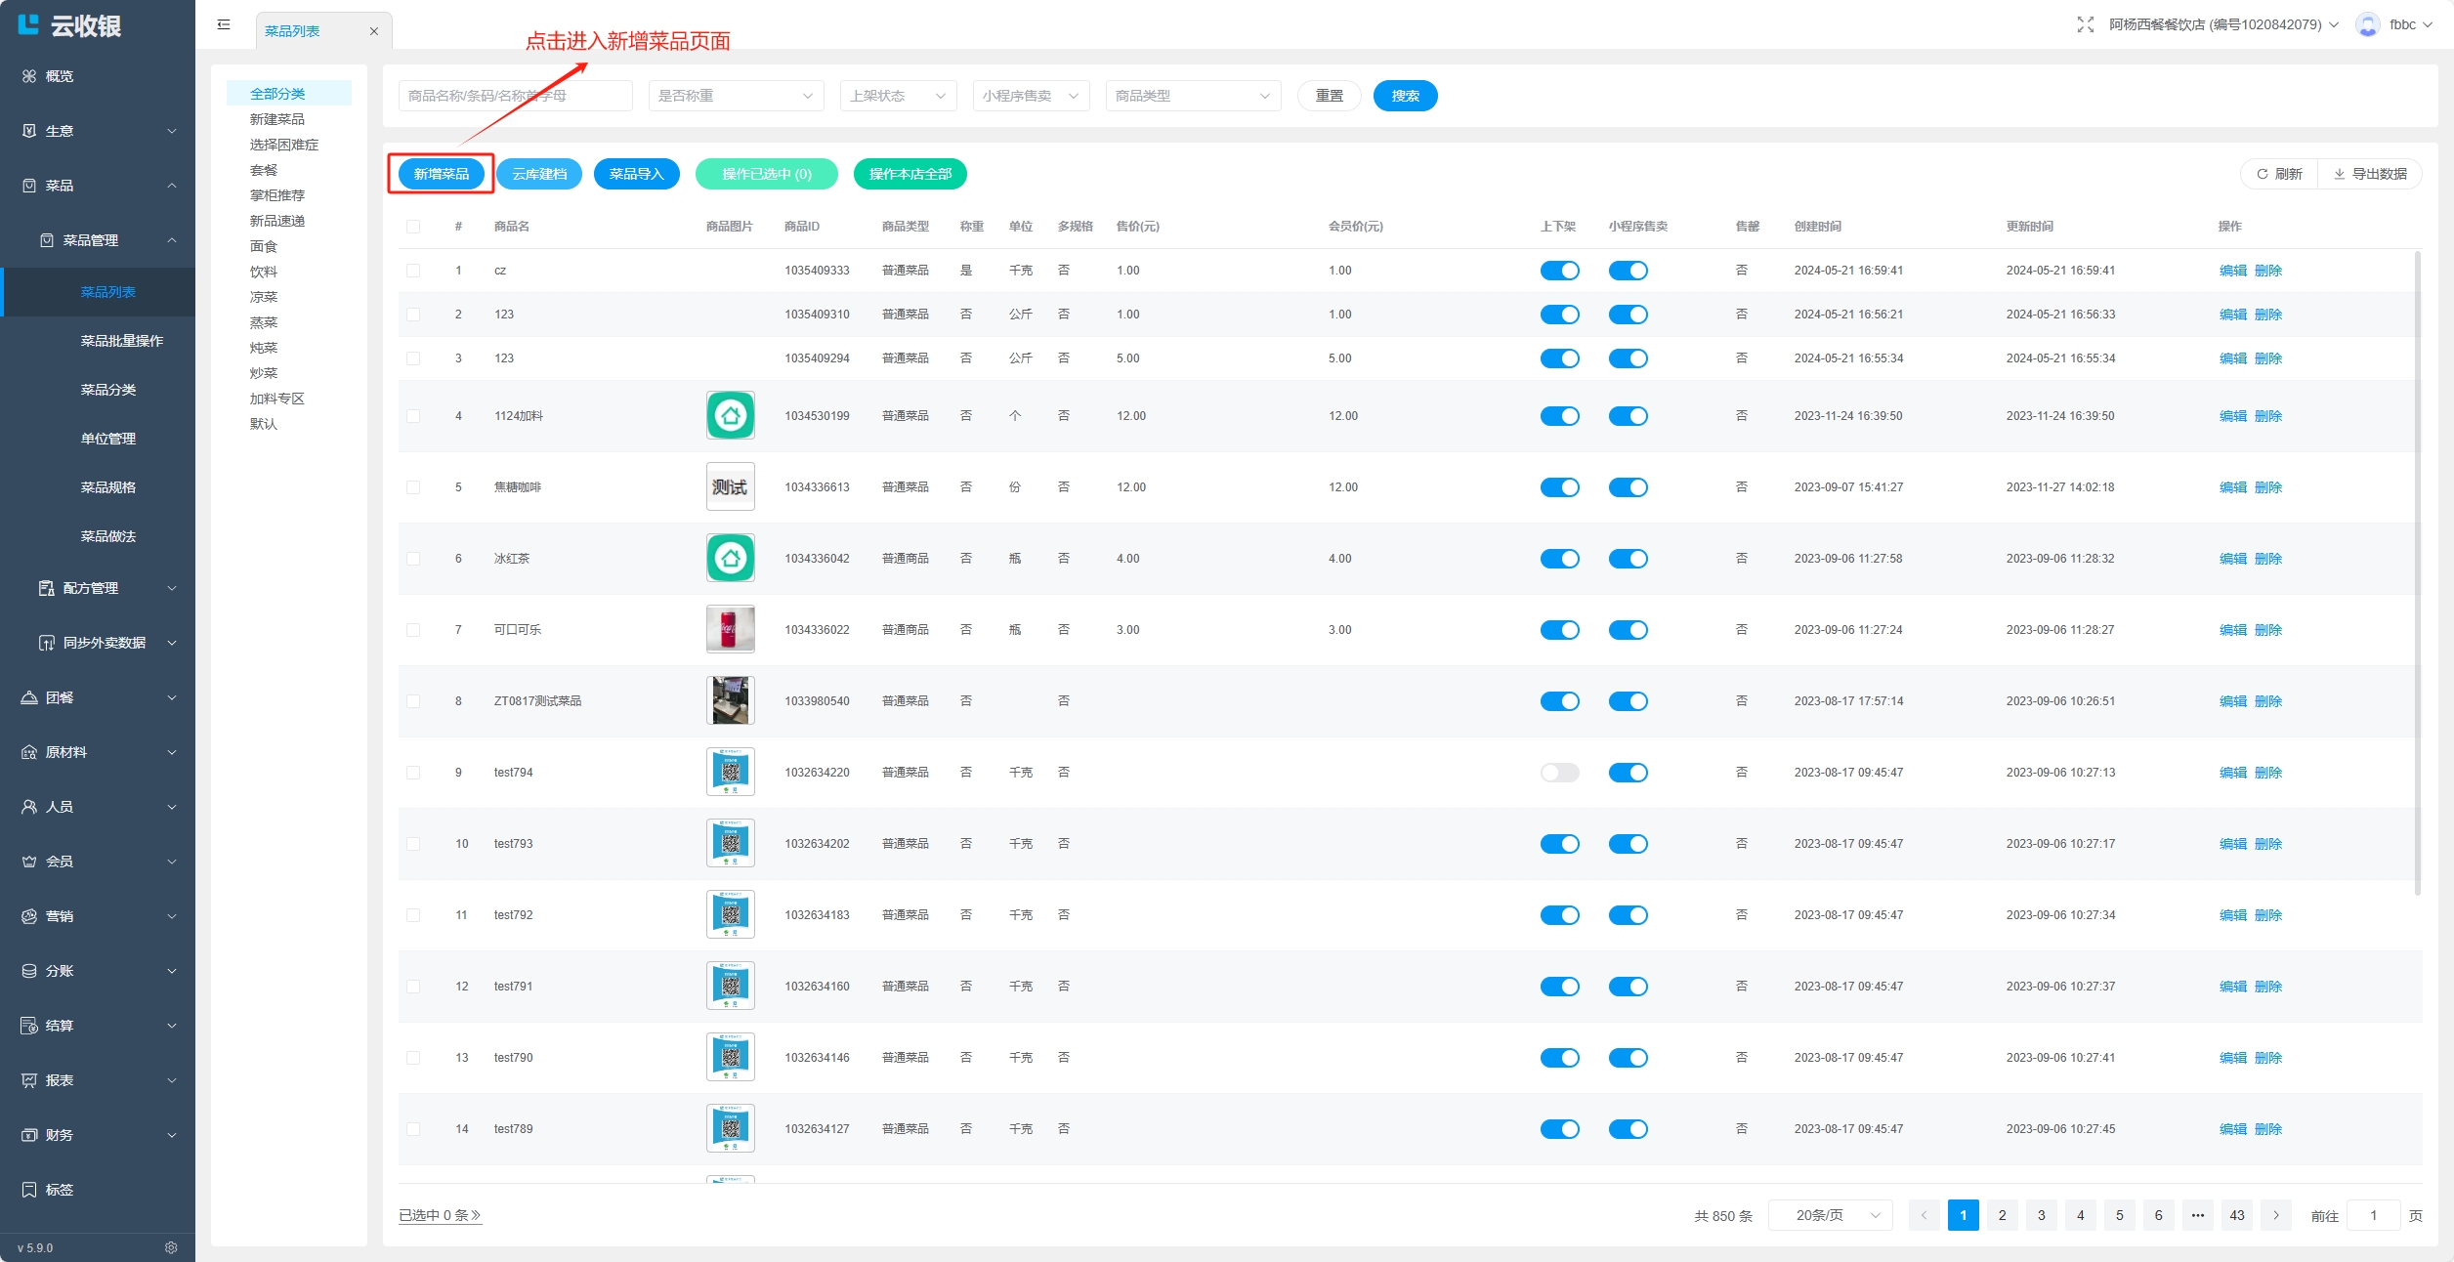The image size is (2454, 1262).
Task: Click the user avatar icon for fbbc
Action: coord(2367,24)
